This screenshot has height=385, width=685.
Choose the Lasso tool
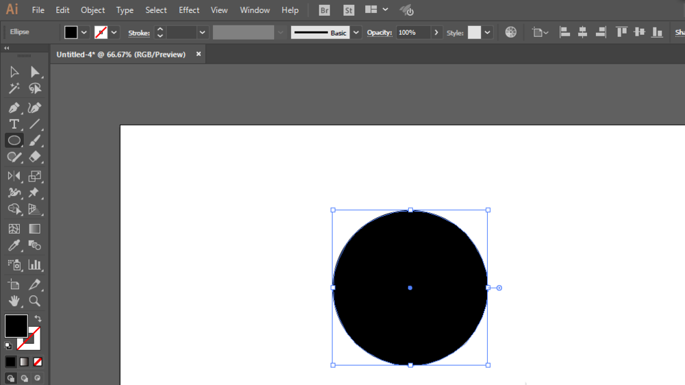(34, 88)
